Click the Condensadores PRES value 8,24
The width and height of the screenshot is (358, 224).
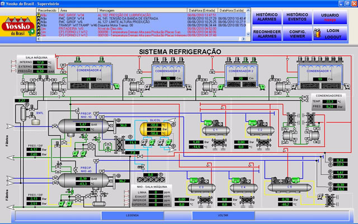[x=329, y=106]
